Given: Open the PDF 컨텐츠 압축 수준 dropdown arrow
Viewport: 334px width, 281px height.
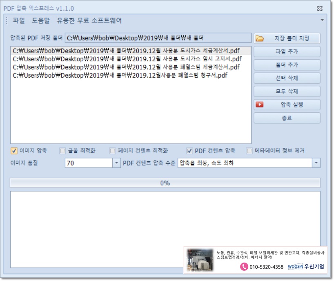Looking at the screenshot, I should (316, 163).
